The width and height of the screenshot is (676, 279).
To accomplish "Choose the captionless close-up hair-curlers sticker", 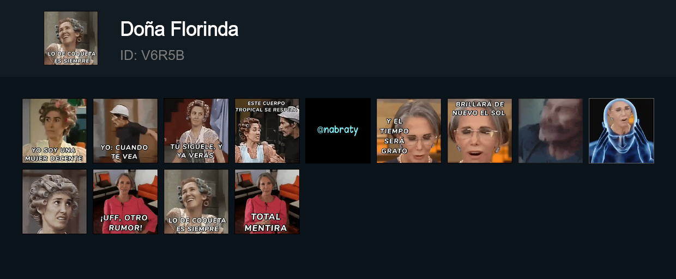I will pyautogui.click(x=55, y=202).
